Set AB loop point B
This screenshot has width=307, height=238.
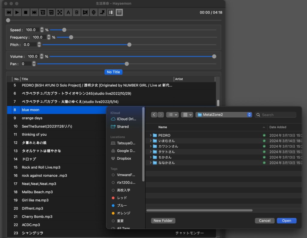click(x=77, y=12)
